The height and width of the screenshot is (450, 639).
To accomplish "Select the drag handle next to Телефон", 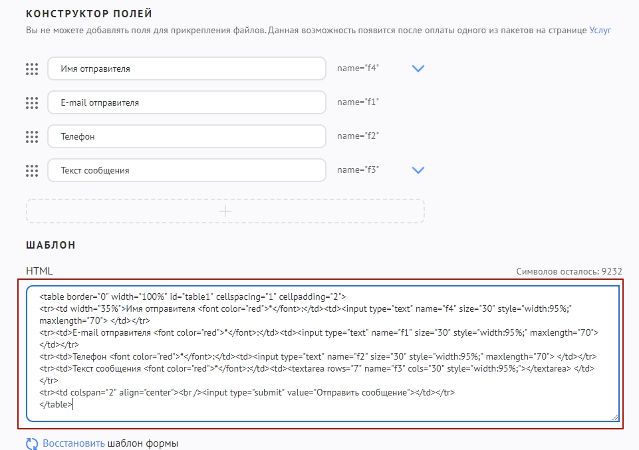I will [32, 136].
